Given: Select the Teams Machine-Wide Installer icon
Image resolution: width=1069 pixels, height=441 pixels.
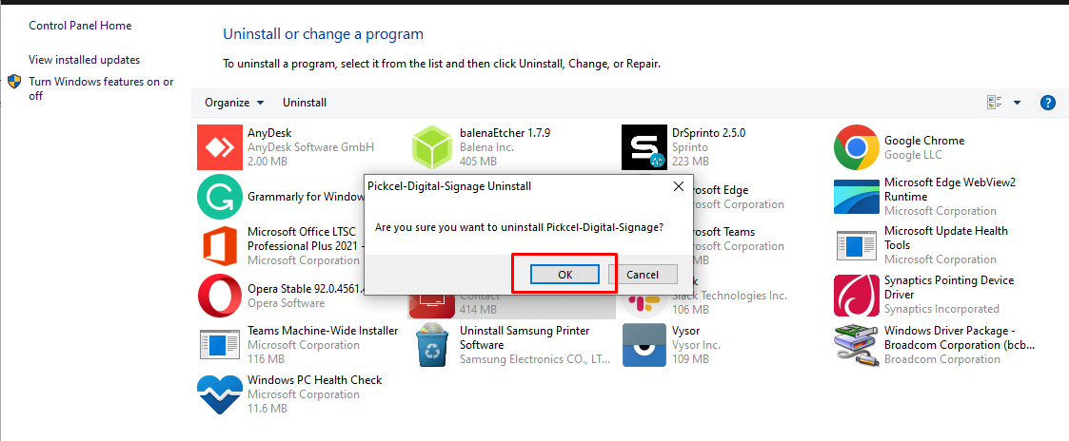Looking at the screenshot, I should click(220, 344).
